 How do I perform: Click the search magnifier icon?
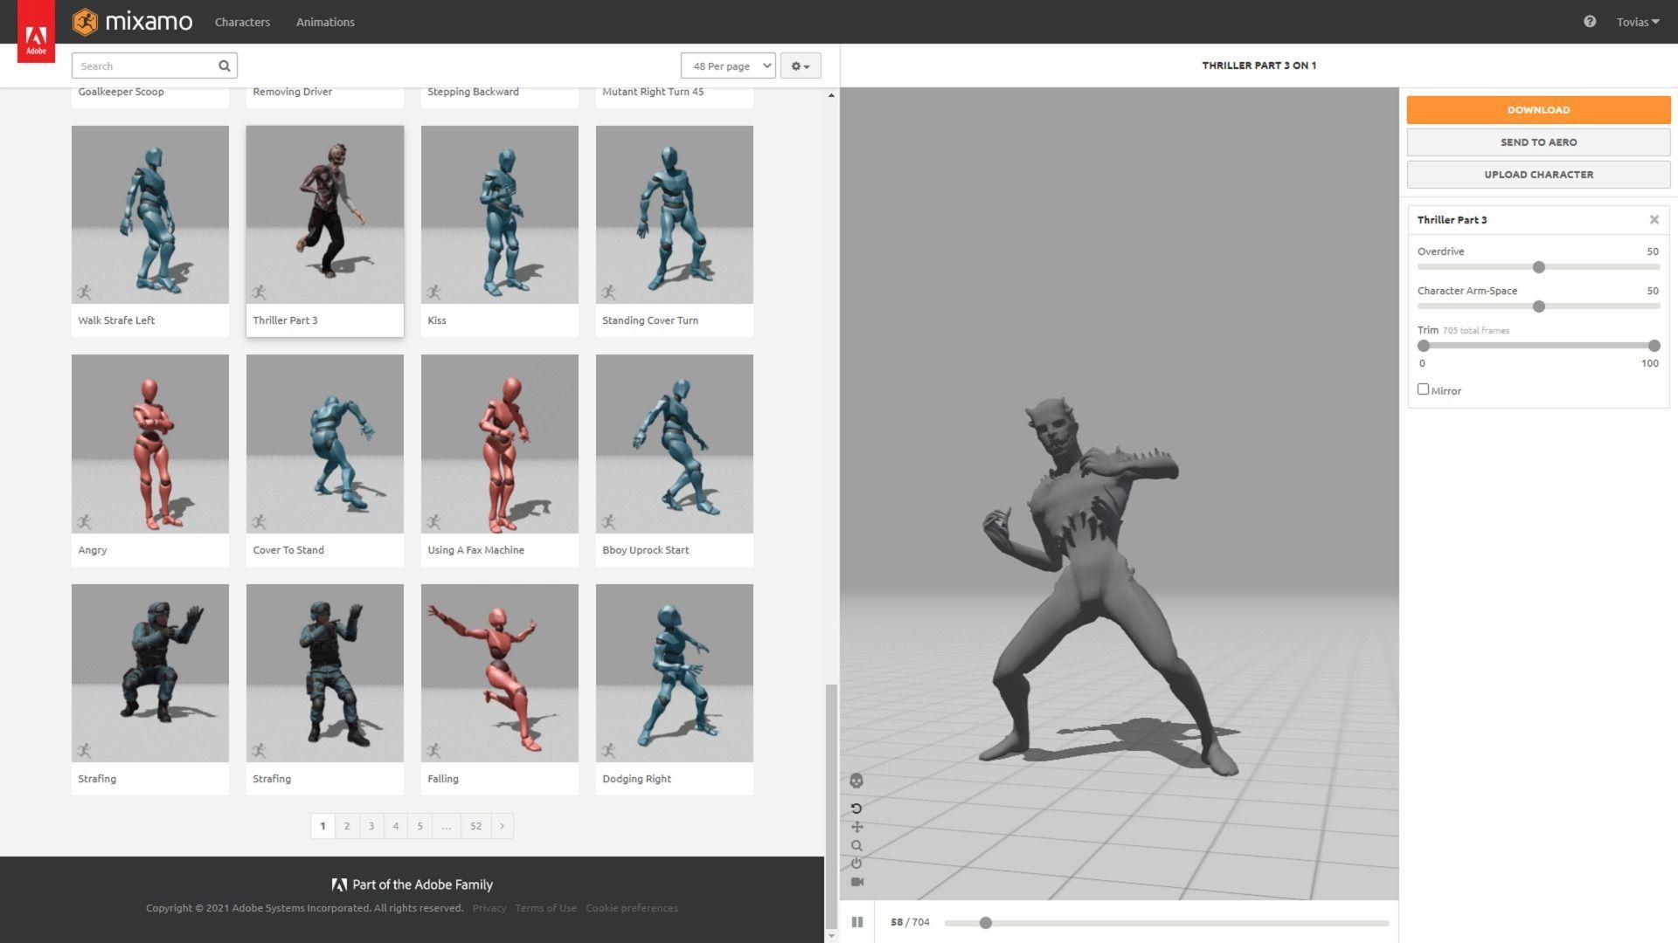click(225, 66)
